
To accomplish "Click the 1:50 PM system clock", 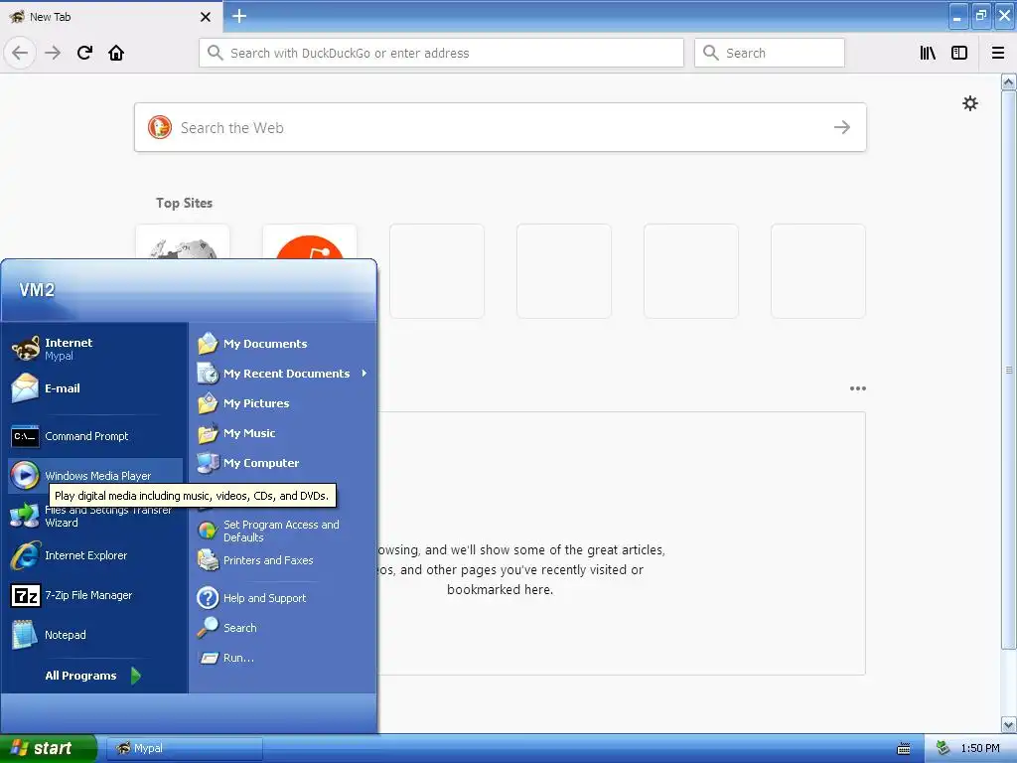I will point(980,748).
